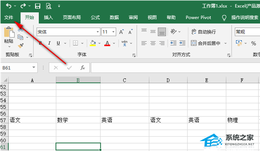The image size is (260, 151).
Task: Open the 页面布局 ribbon tab
Action: (x=72, y=17)
